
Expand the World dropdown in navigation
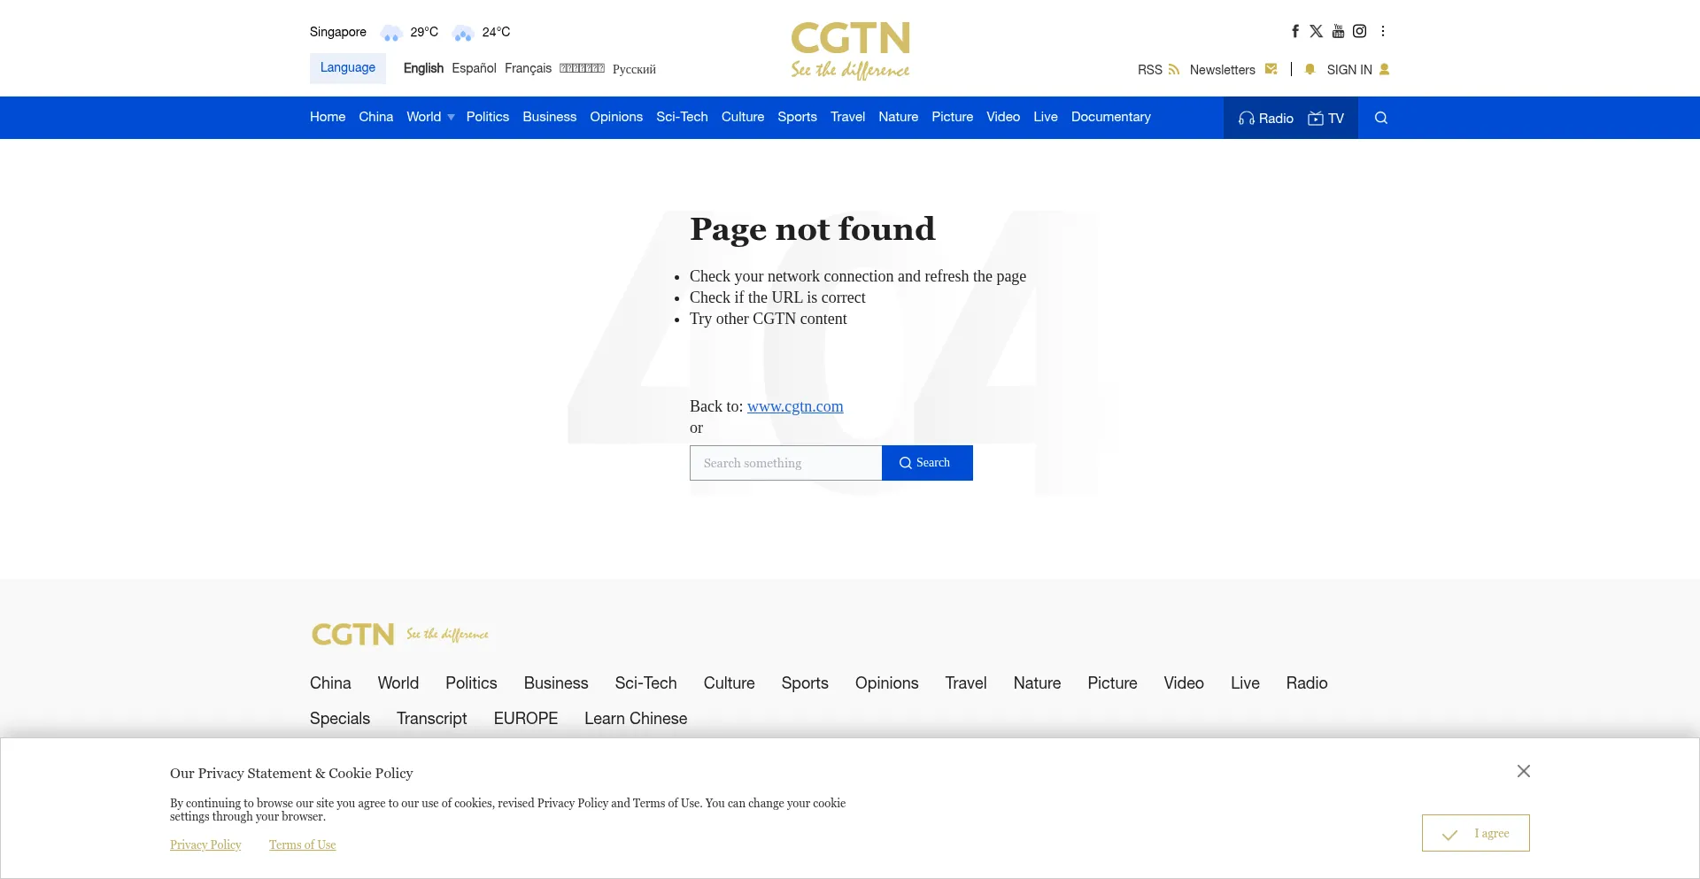430,117
